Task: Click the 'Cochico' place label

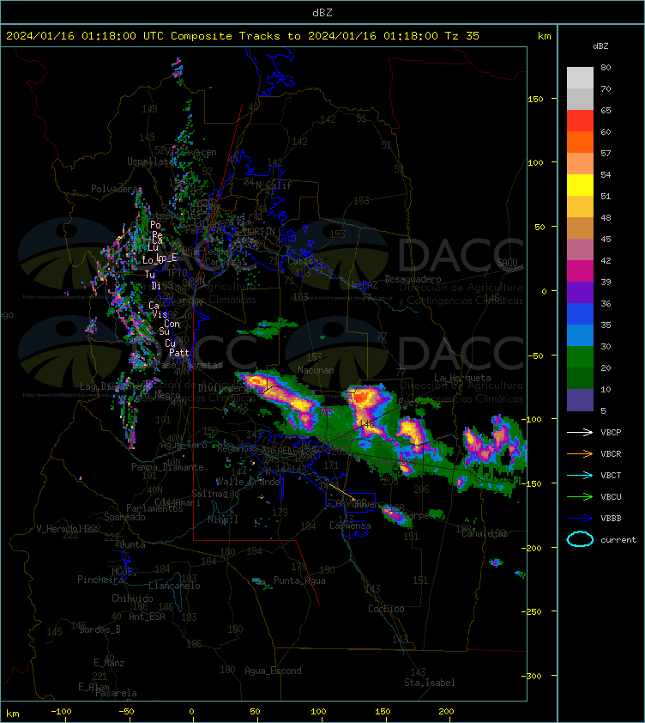Action: click(x=386, y=609)
